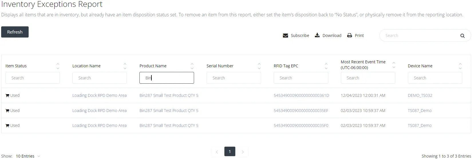Open the Show 10 Entries dropdown
The width and height of the screenshot is (472, 159).
28,156
